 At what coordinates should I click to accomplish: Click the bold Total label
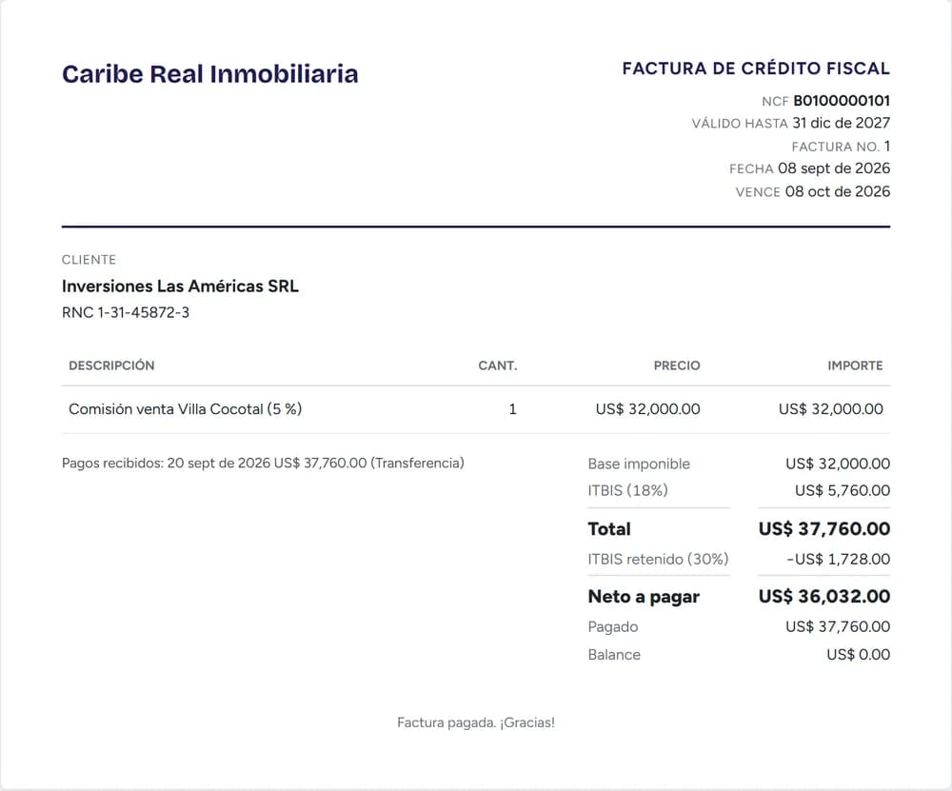pyautogui.click(x=609, y=528)
